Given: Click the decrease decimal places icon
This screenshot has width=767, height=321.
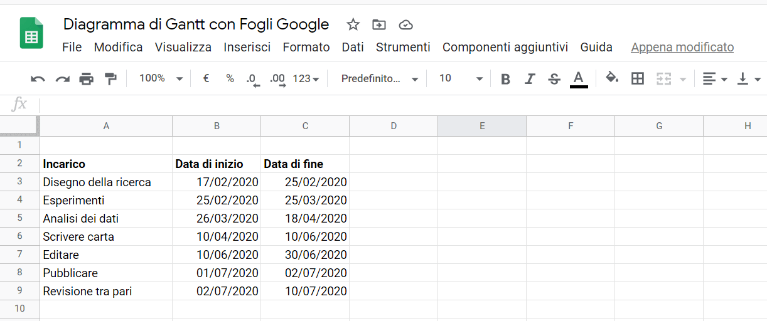Looking at the screenshot, I should coord(253,79).
